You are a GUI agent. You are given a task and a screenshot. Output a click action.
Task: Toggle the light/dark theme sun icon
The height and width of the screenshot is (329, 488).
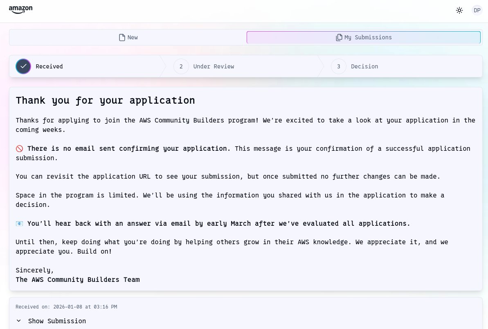[x=459, y=10]
